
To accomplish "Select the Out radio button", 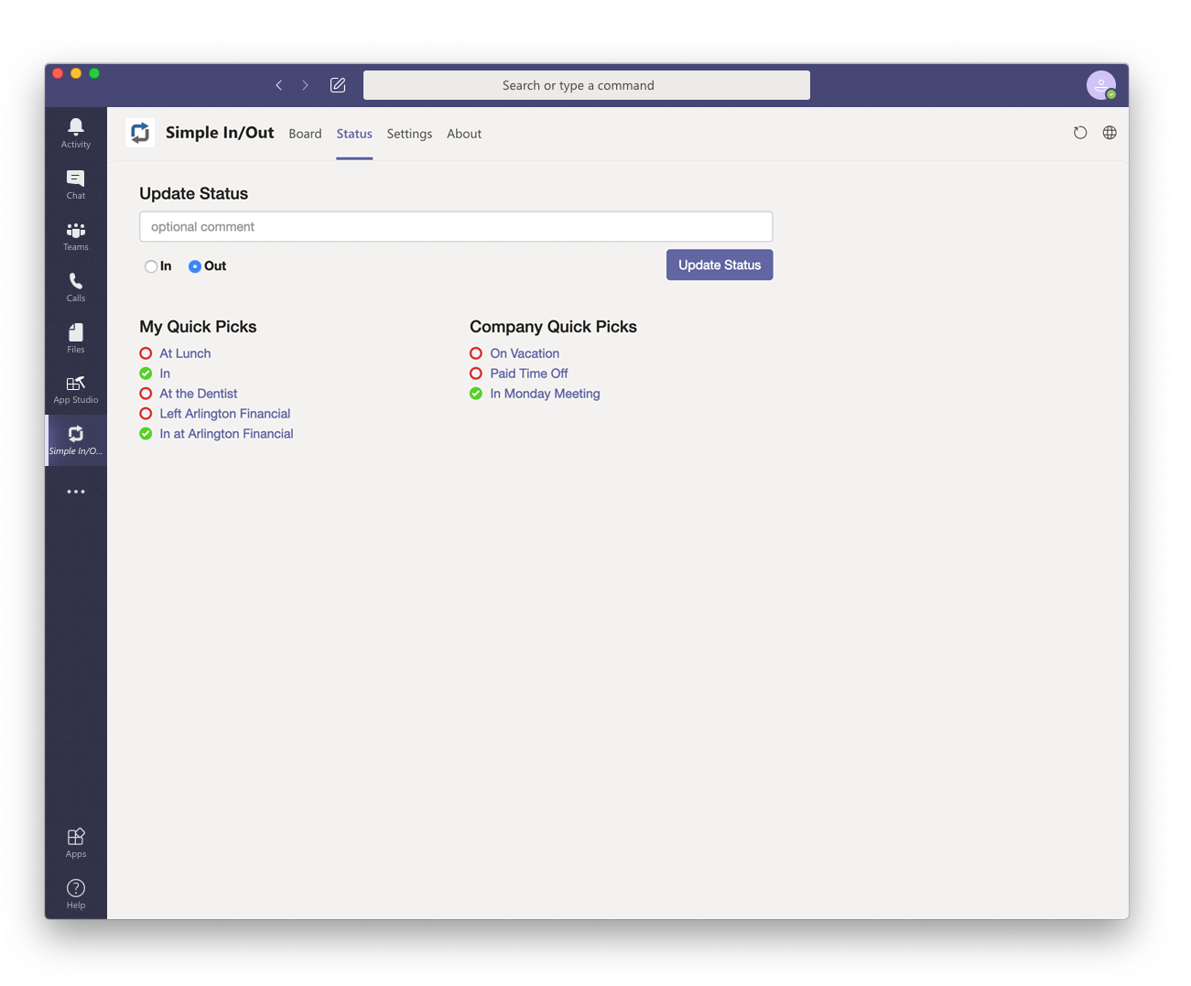I will pos(195,266).
